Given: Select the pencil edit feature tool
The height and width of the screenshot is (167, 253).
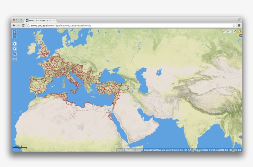Looking at the screenshot, I should click(234, 31).
